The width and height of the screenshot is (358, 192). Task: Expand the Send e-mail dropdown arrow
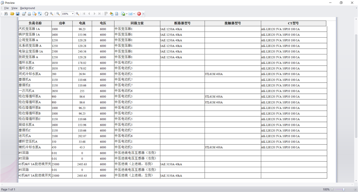[x=134, y=14]
